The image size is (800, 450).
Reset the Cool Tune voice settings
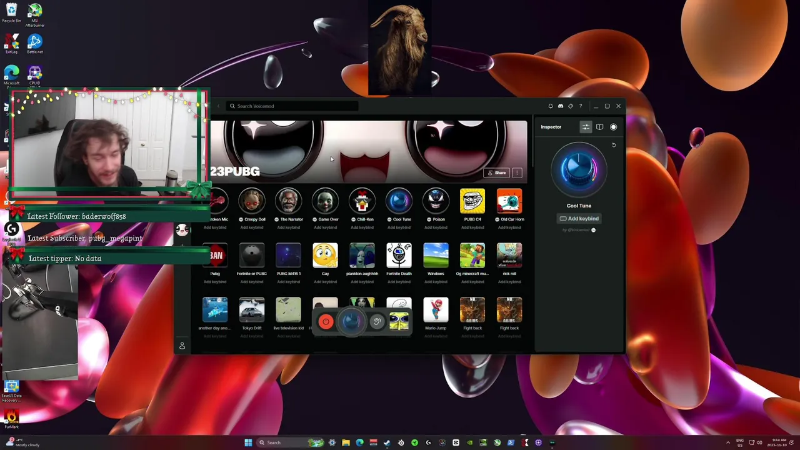[x=614, y=145]
